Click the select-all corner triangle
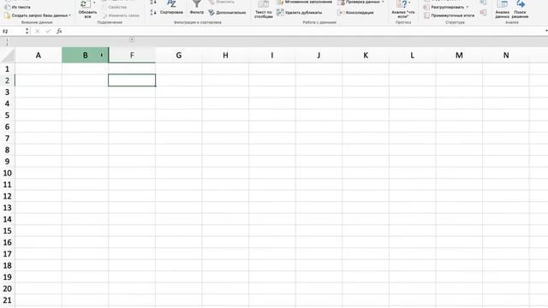548x308 pixels. click(x=8, y=55)
